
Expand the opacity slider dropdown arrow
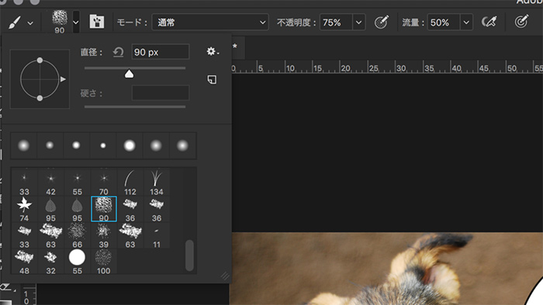pyautogui.click(x=358, y=22)
